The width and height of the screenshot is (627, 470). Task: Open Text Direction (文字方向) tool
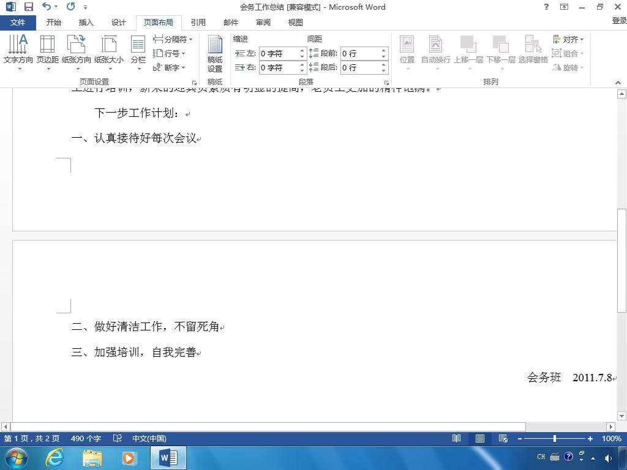coord(18,53)
